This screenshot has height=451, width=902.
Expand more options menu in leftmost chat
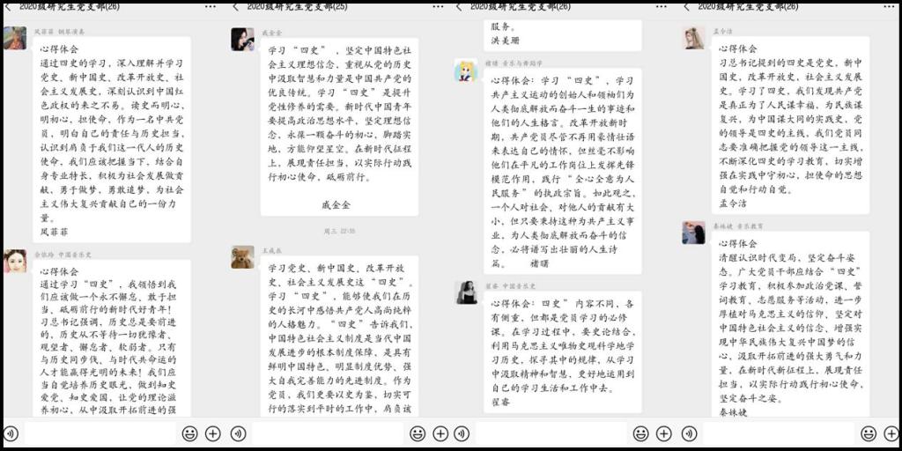tap(211, 6)
